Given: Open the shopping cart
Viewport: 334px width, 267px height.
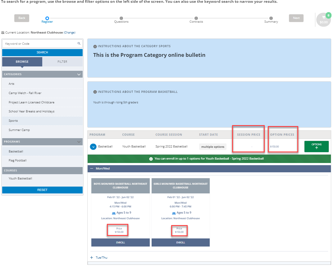Looking at the screenshot, I should coord(323,20).
